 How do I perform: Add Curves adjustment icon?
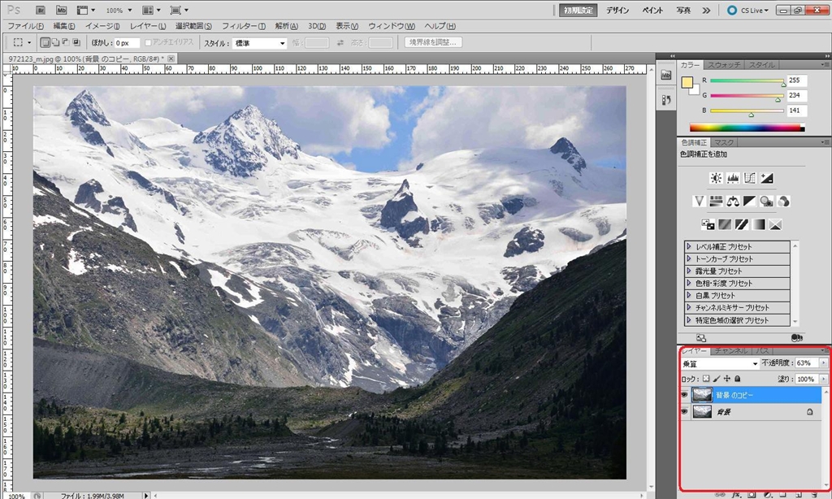(x=750, y=178)
